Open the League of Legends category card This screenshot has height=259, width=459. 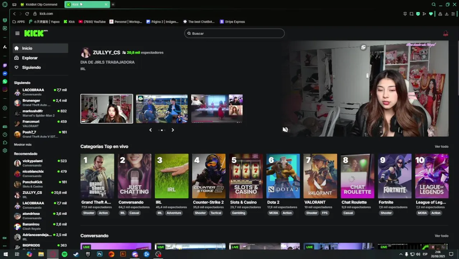(x=432, y=176)
